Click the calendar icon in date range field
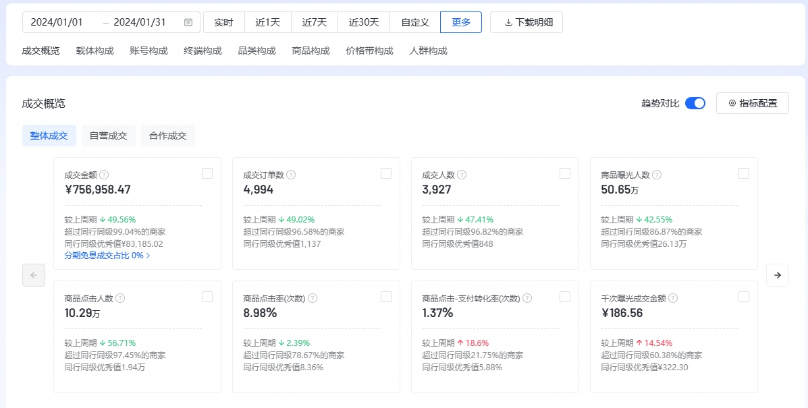This screenshot has height=408, width=808. [x=188, y=22]
